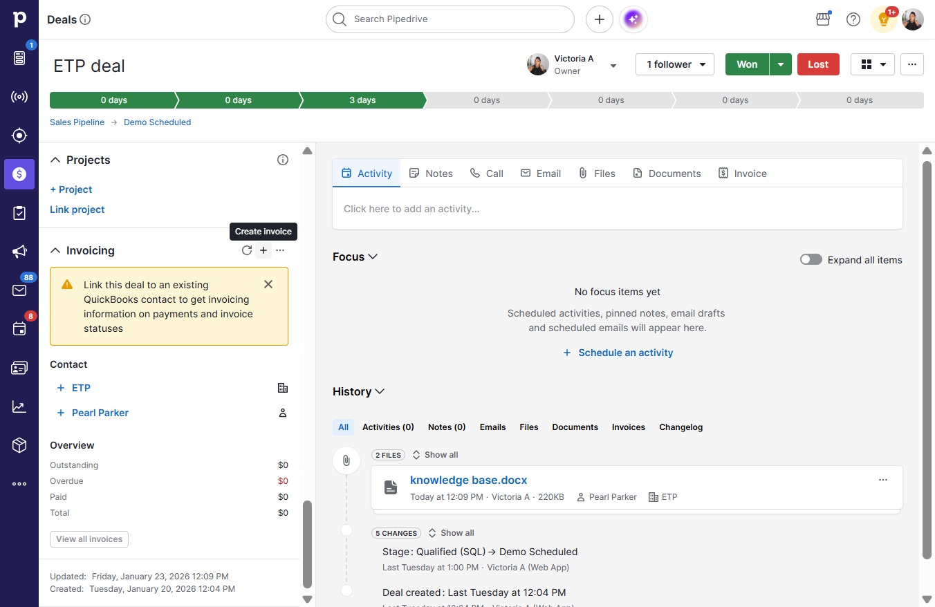Mark the deal as Lost
This screenshot has width=935, height=607.
click(x=818, y=64)
